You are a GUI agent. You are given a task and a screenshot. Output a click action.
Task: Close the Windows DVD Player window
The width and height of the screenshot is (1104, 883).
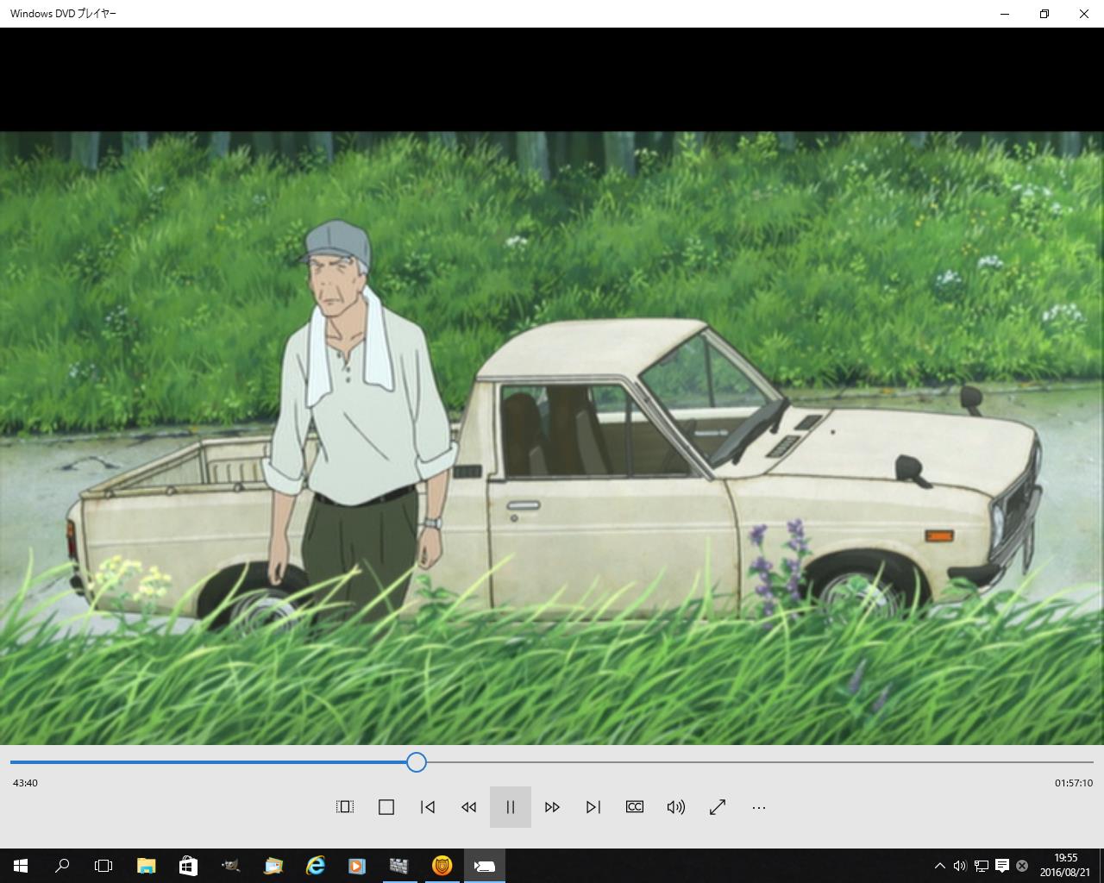pyautogui.click(x=1084, y=14)
